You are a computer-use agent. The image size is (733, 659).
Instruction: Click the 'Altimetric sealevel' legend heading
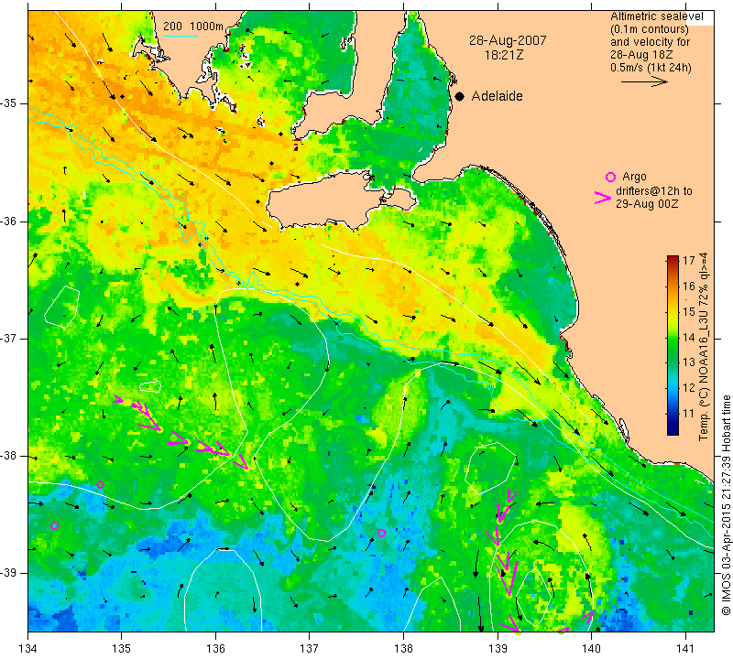coord(657,16)
